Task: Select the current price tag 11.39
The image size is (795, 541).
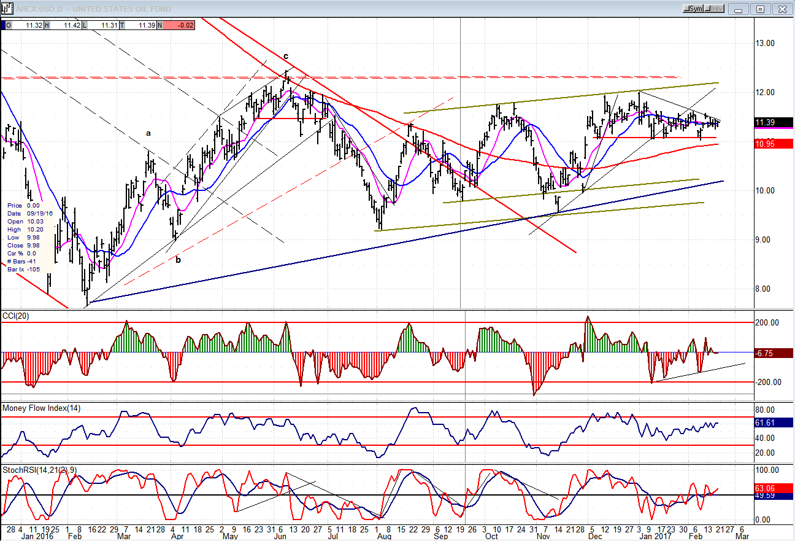Action: point(774,122)
